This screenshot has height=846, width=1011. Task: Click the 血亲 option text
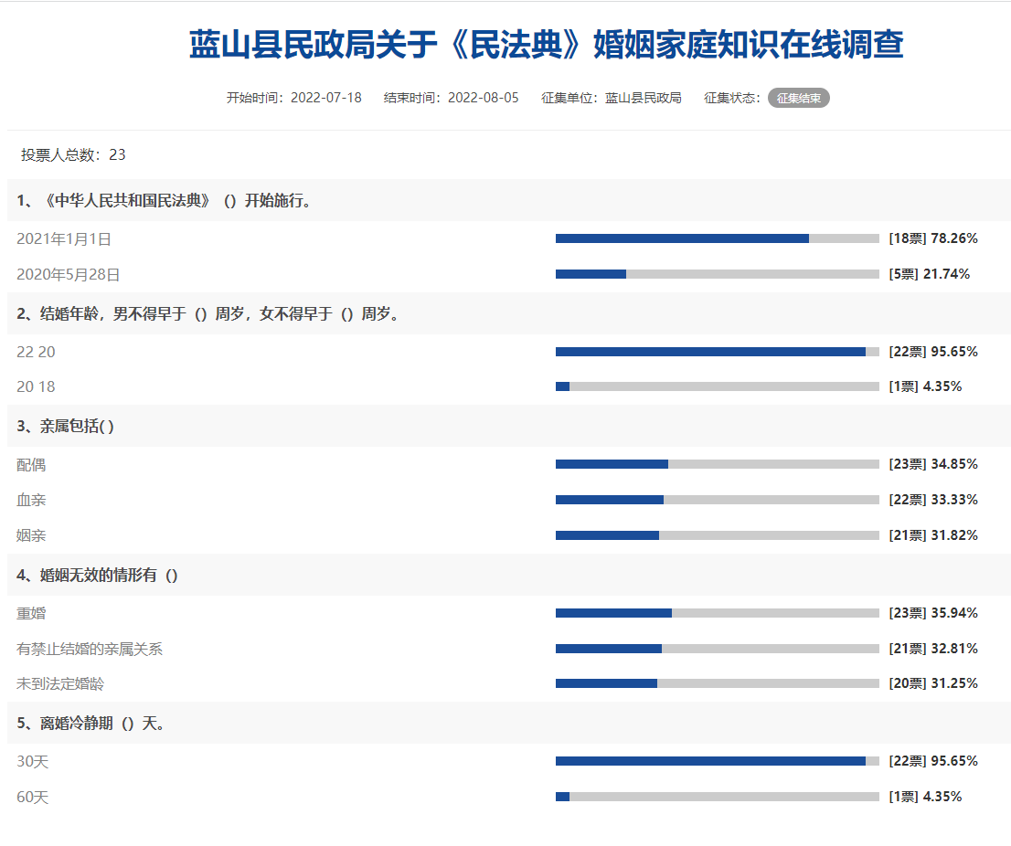click(31, 500)
